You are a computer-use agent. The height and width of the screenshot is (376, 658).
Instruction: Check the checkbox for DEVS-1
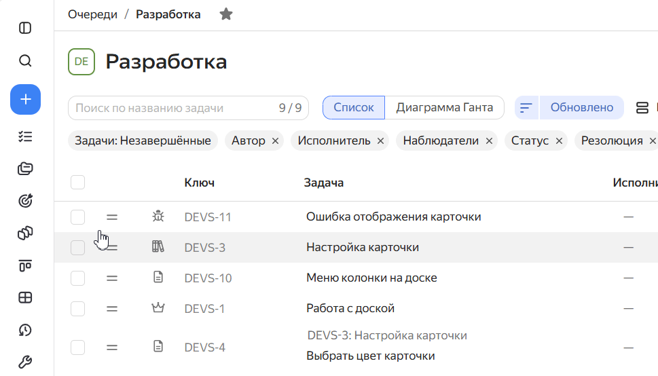click(x=77, y=309)
